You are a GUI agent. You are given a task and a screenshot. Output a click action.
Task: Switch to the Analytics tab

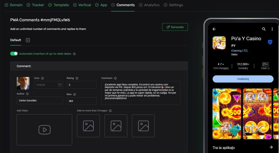point(149,5)
